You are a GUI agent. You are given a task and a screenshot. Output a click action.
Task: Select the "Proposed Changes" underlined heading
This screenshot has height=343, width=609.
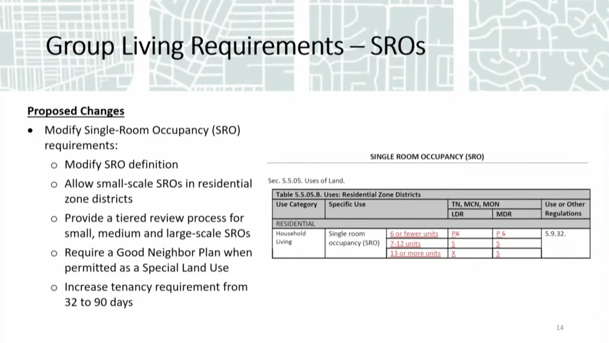click(76, 111)
